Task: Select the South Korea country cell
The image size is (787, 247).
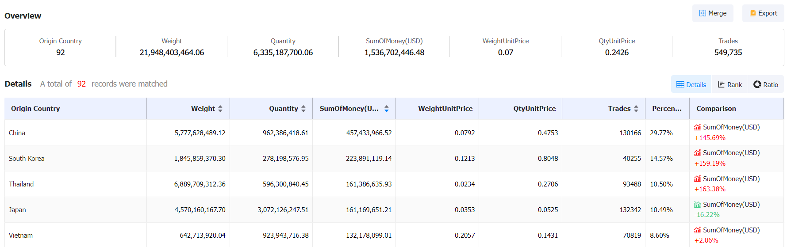Action: [x=27, y=159]
